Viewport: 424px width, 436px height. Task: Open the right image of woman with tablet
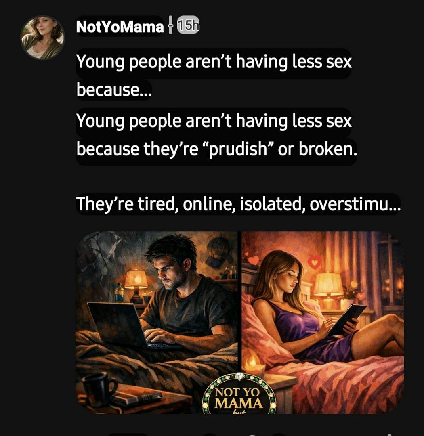pyautogui.click(x=323, y=323)
